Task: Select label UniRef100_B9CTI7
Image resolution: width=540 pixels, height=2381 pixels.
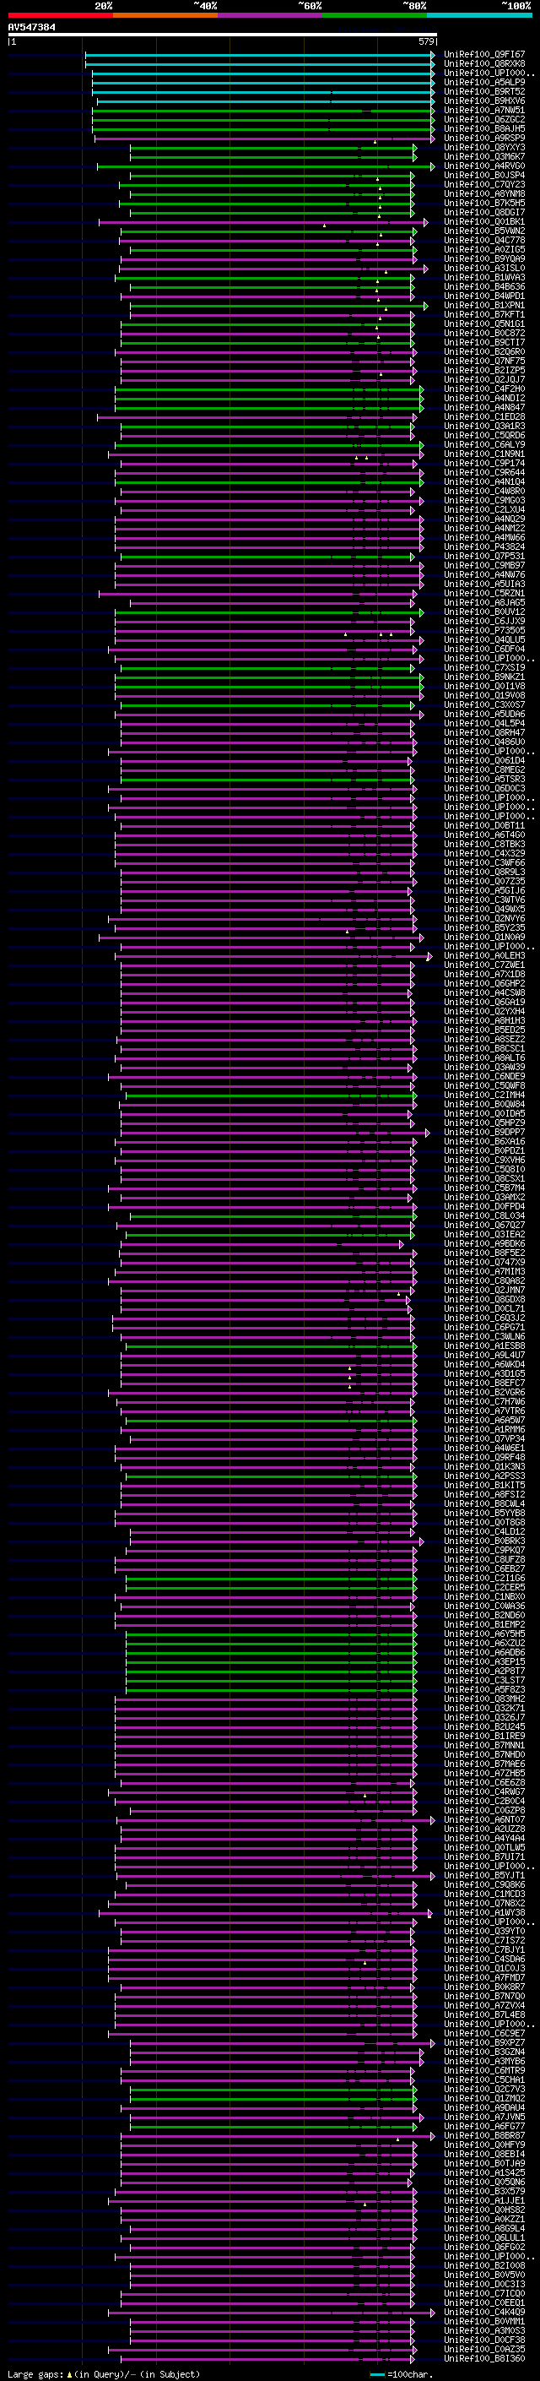Action: tap(484, 343)
